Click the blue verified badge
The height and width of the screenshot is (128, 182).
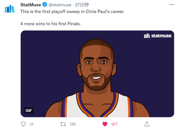tap(45, 5)
